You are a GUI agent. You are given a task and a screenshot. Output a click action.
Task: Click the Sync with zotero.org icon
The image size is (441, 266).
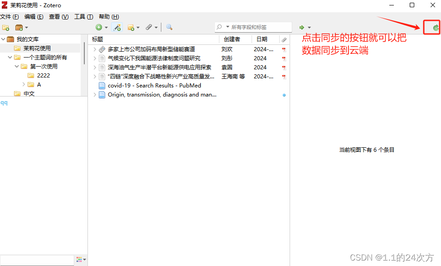[x=436, y=28]
